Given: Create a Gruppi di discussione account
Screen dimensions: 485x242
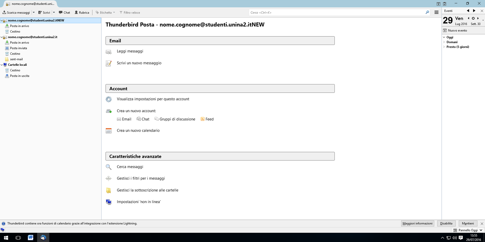Looking at the screenshot, I should click(175, 119).
